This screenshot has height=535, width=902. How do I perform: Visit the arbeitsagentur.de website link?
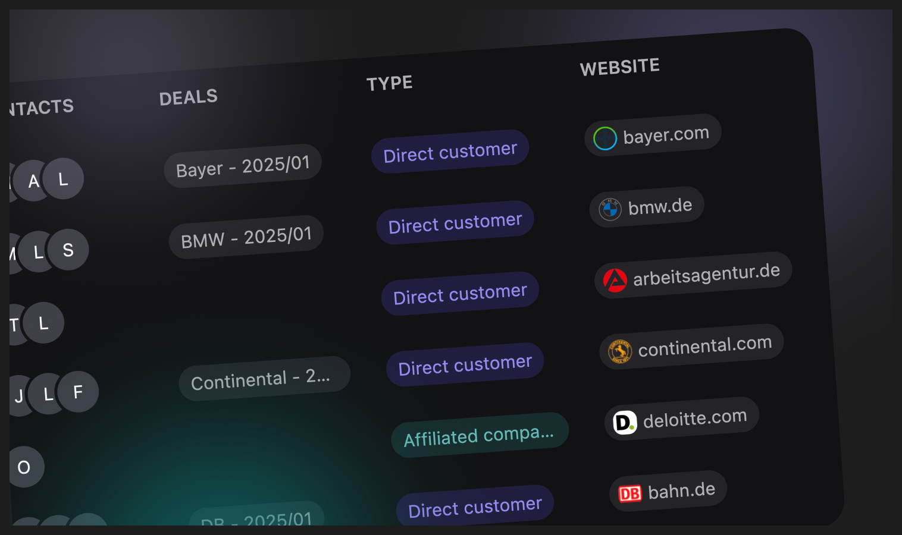[693, 275]
